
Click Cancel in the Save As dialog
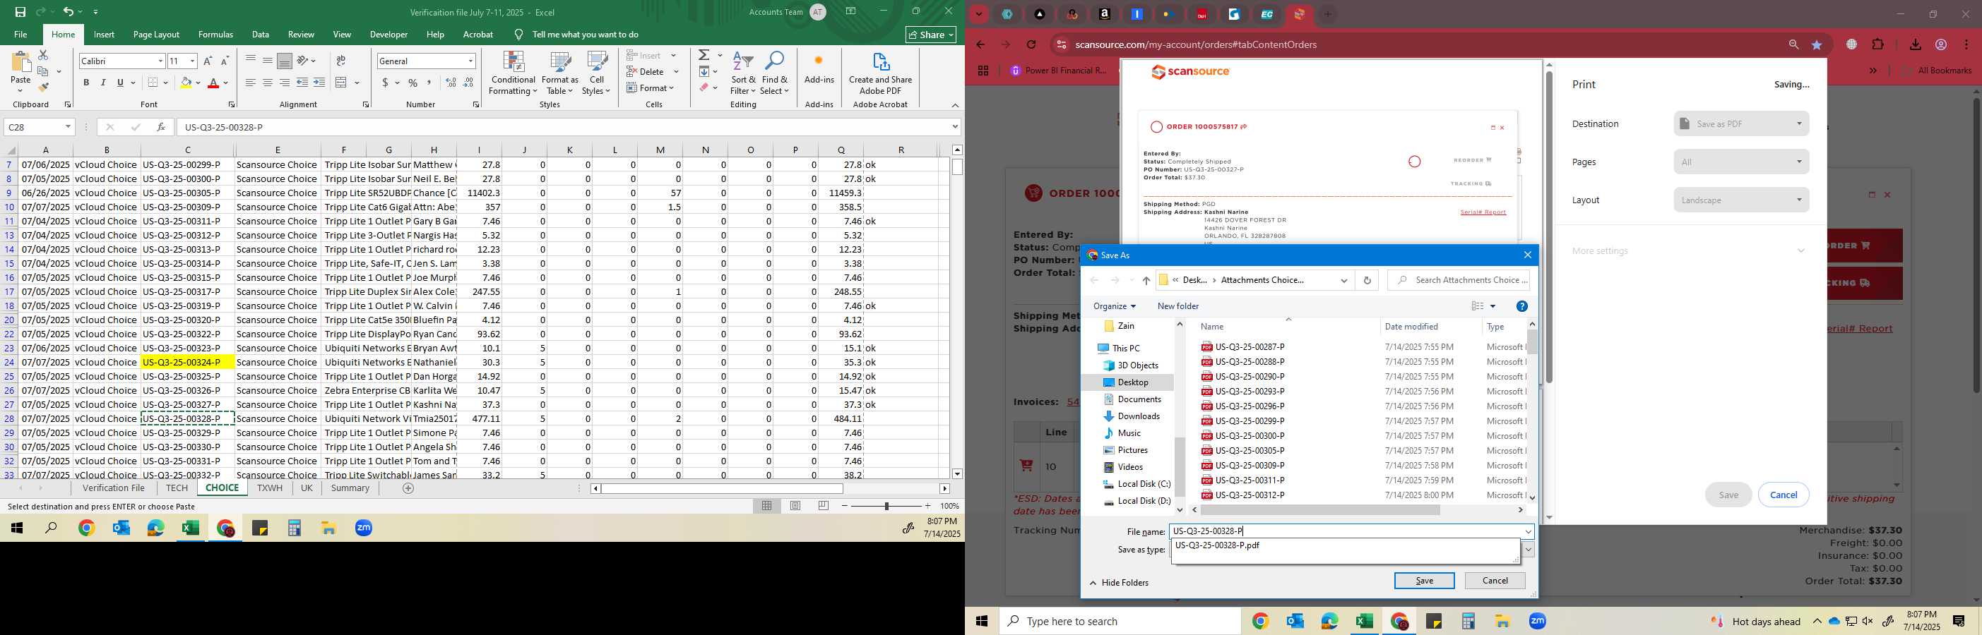(1495, 581)
